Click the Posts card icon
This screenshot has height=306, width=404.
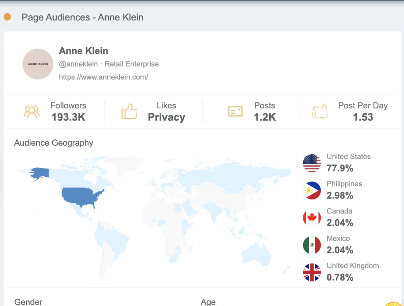coord(235,111)
